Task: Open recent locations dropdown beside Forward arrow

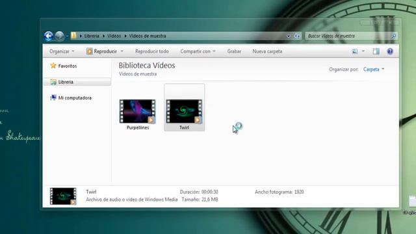Action: (67, 36)
